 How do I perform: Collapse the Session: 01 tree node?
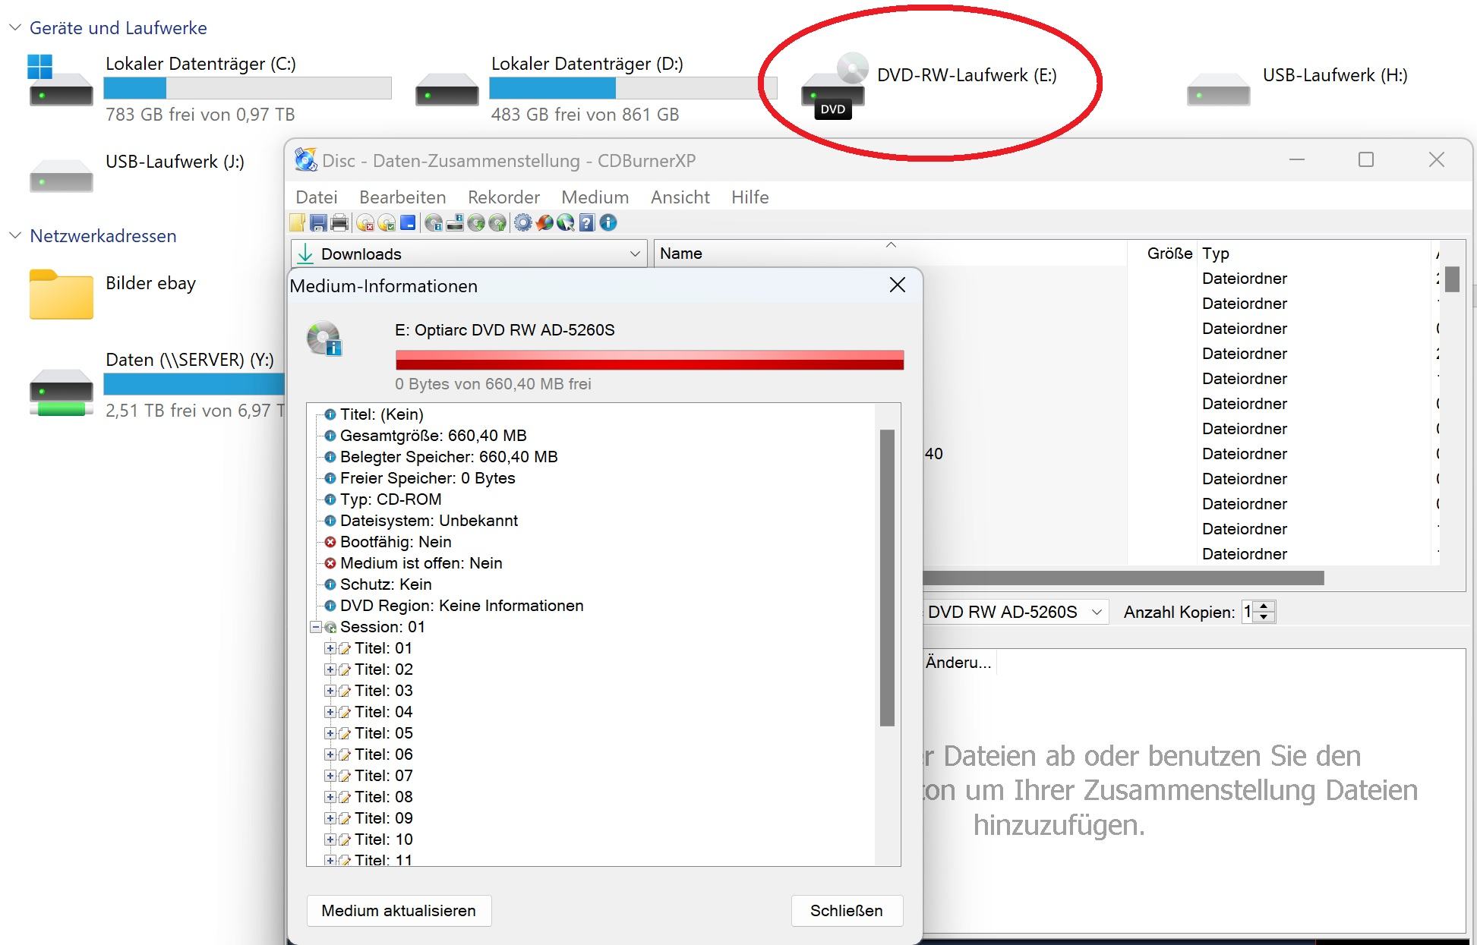[315, 628]
